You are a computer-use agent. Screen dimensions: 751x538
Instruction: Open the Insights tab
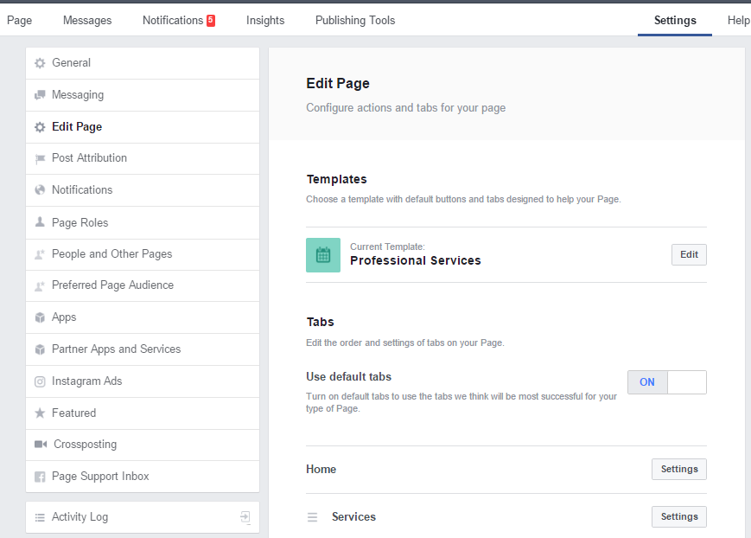(264, 20)
